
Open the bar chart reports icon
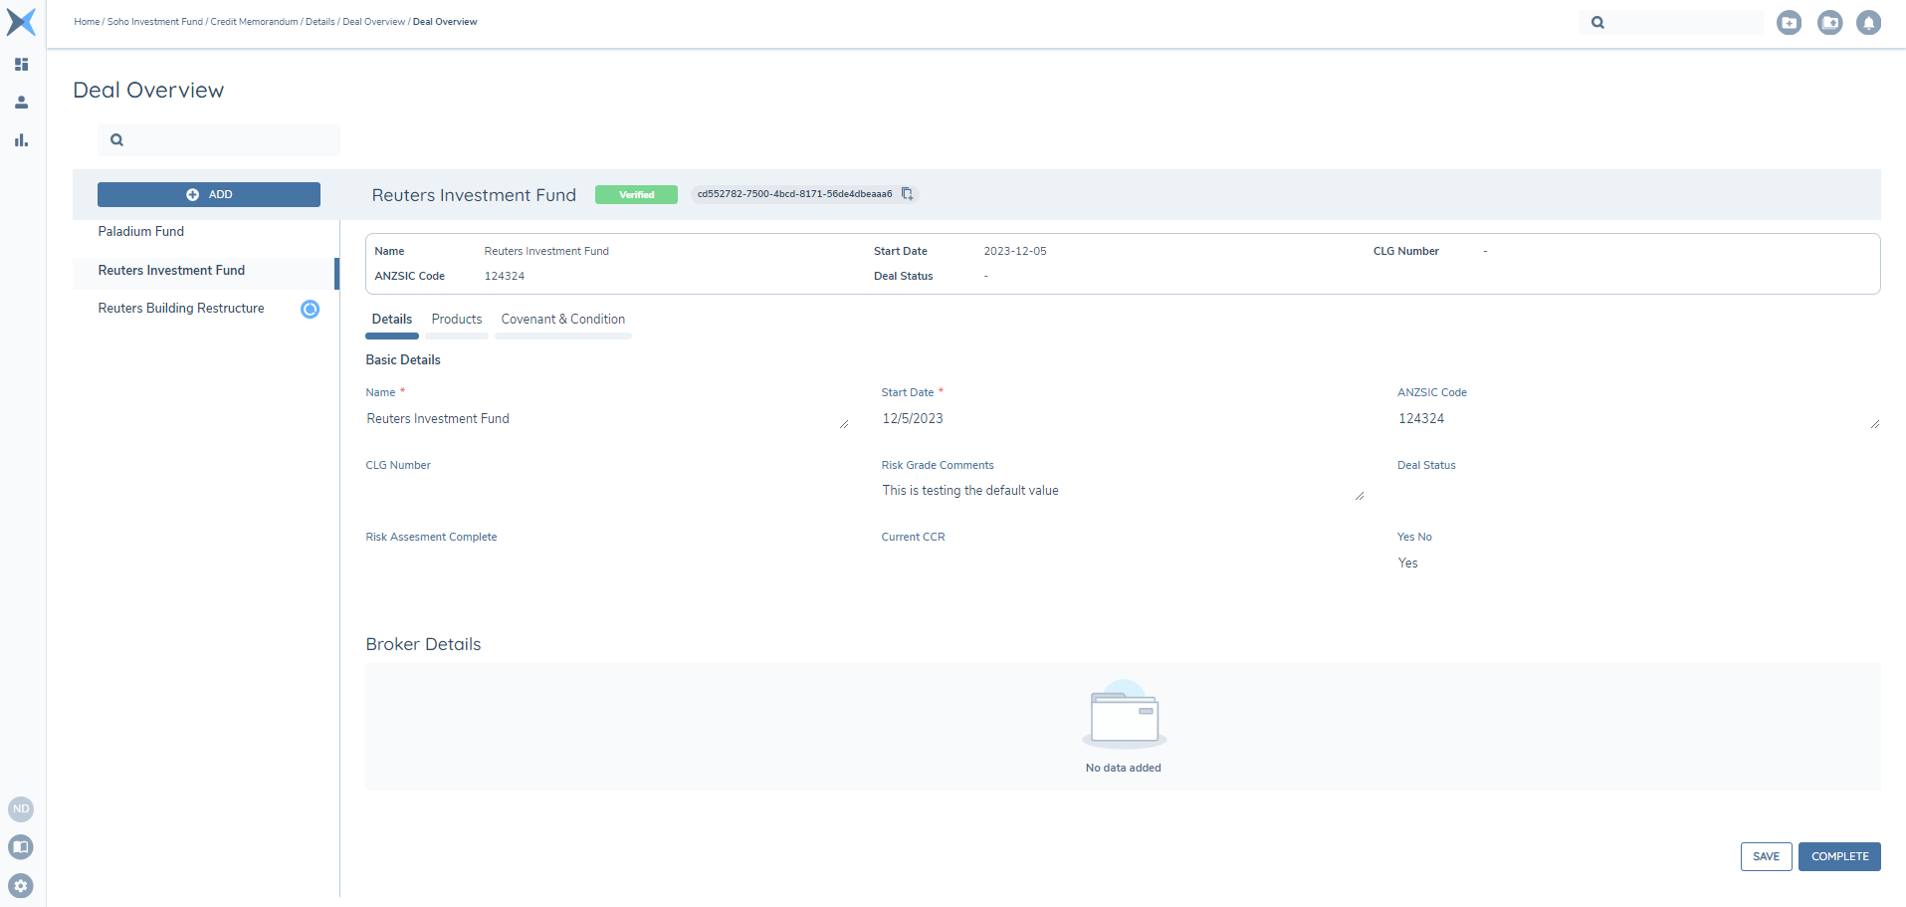[21, 140]
